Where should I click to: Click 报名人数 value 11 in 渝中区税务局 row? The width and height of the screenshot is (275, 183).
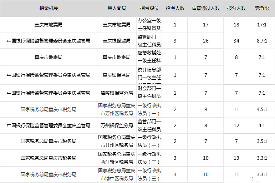coord(236,174)
